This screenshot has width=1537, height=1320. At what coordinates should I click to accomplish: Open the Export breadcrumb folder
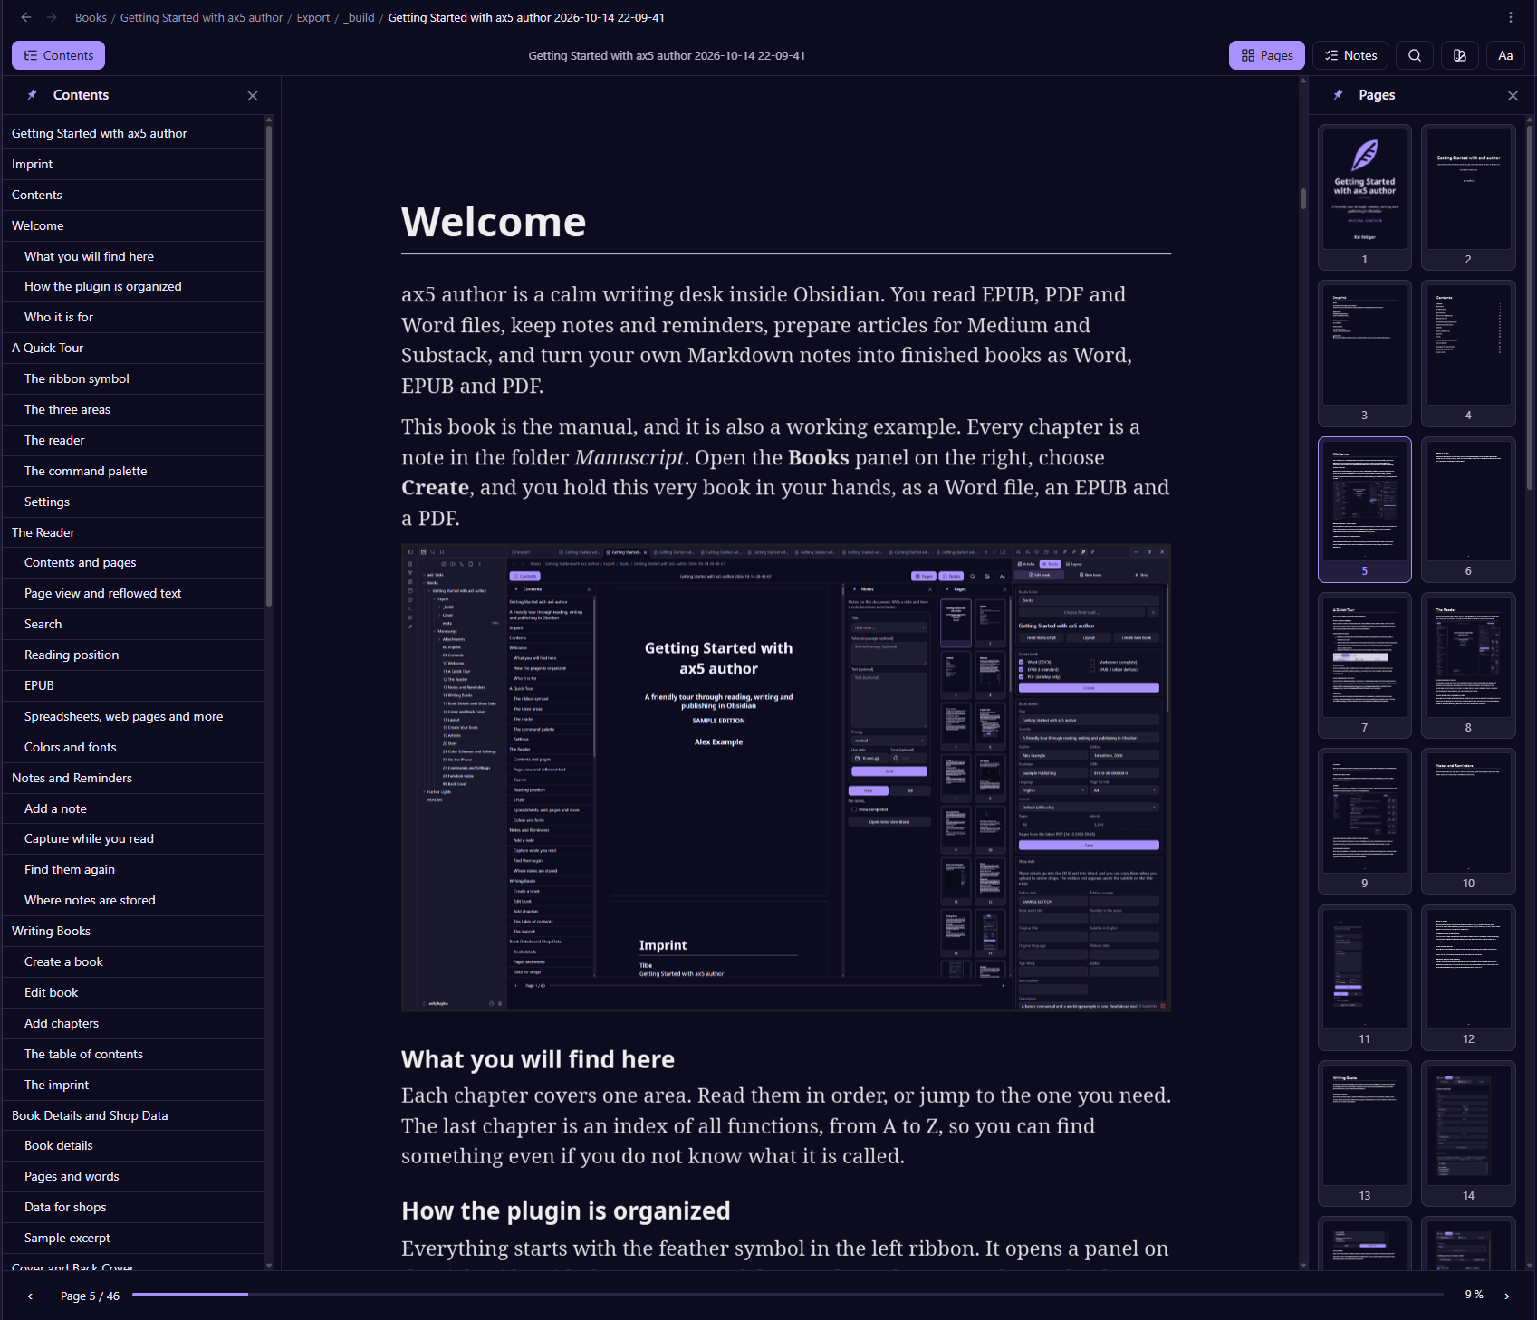click(x=313, y=17)
